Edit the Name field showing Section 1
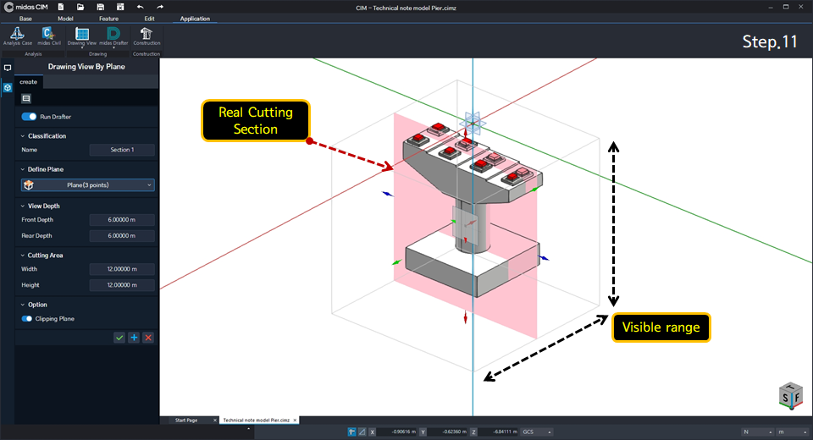The image size is (813, 440). pyautogui.click(x=122, y=150)
